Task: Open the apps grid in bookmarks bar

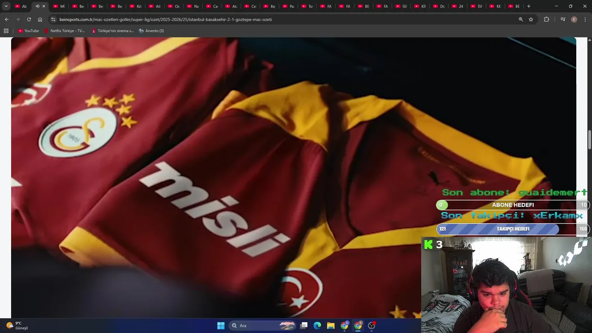Action: (6, 31)
